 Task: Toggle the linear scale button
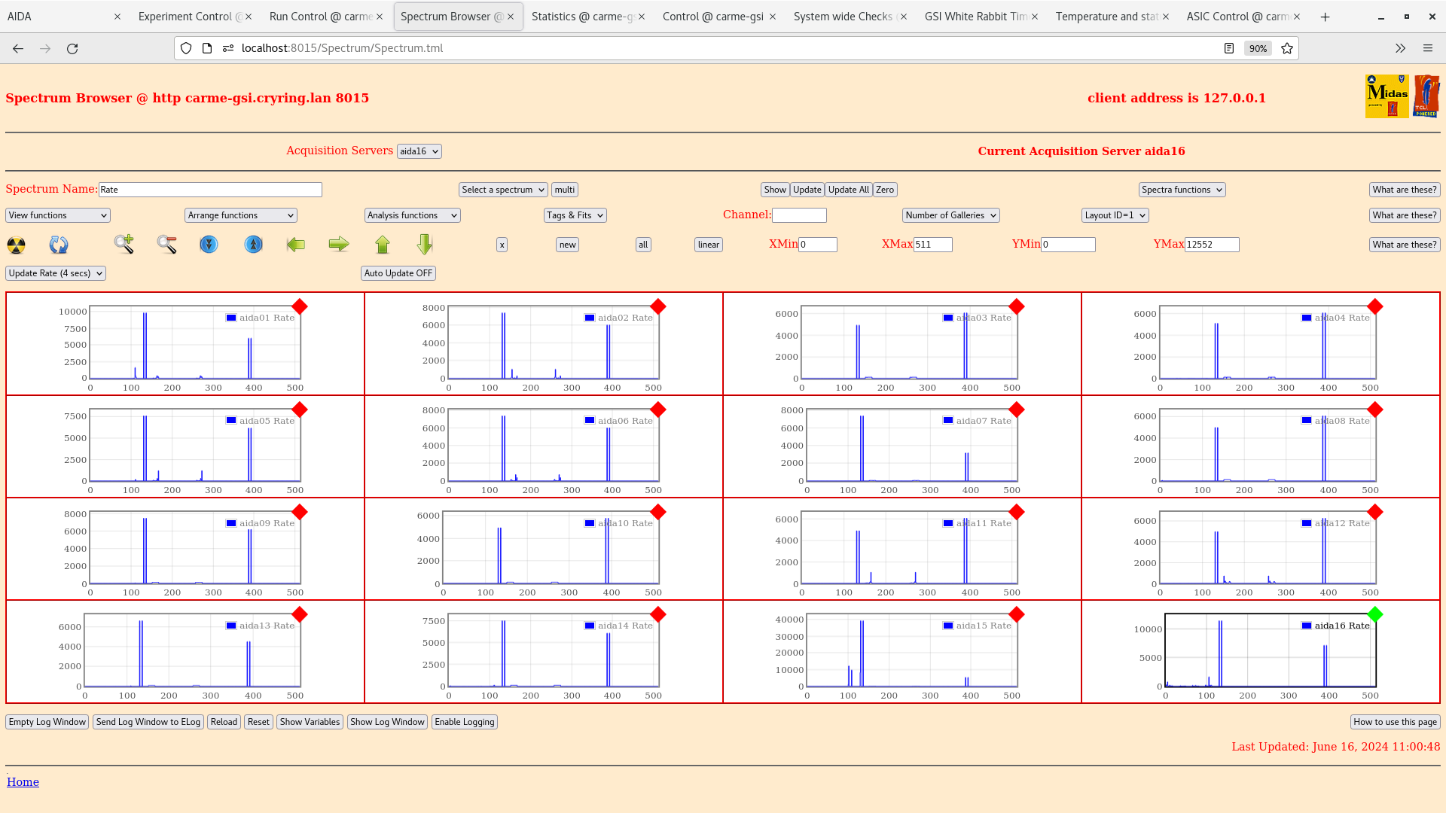coord(708,245)
